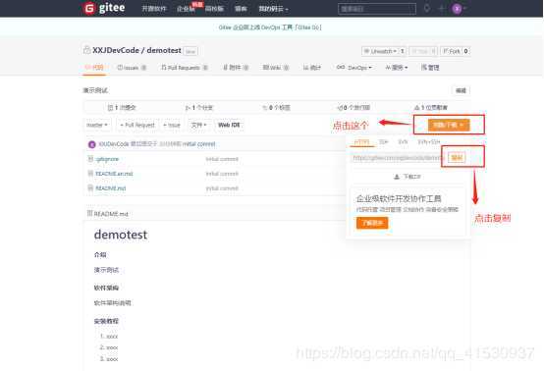Click the README.md file icon in list
544x371 pixels.
coord(90,187)
